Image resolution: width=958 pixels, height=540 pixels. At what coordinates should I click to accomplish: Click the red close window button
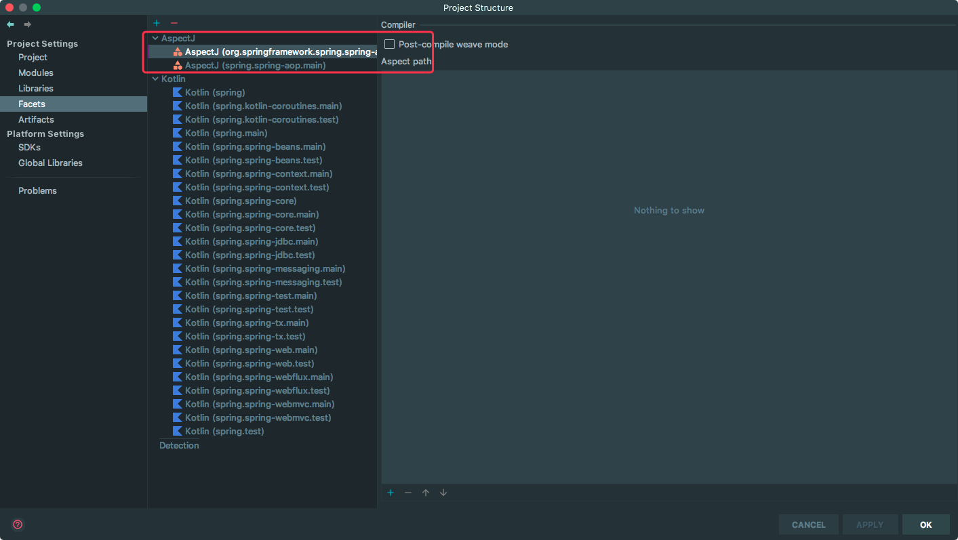coord(9,7)
